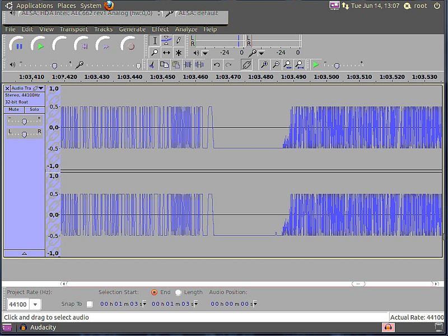Click the Paste clipboard icon
This screenshot has width=448, height=336.
(176, 65)
